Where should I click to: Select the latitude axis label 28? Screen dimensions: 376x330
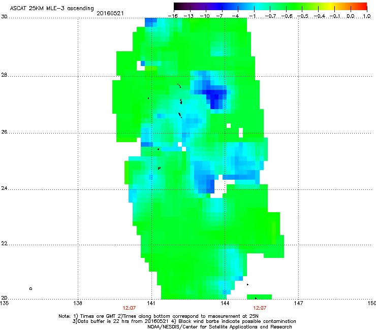click(x=4, y=75)
